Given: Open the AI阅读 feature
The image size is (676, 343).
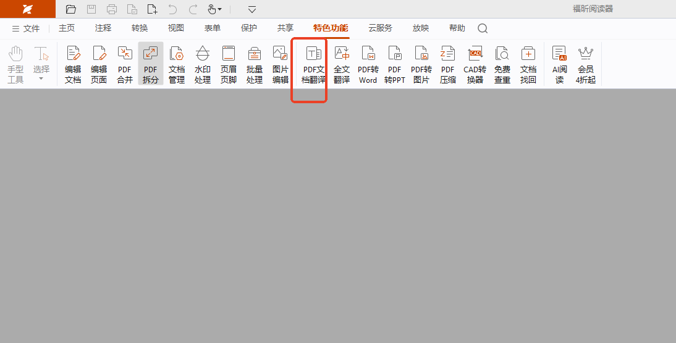Looking at the screenshot, I should point(559,64).
